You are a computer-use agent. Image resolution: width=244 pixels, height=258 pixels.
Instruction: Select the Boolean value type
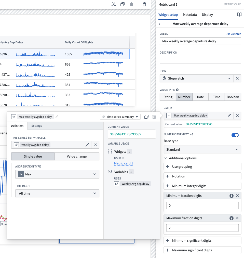[233, 97]
